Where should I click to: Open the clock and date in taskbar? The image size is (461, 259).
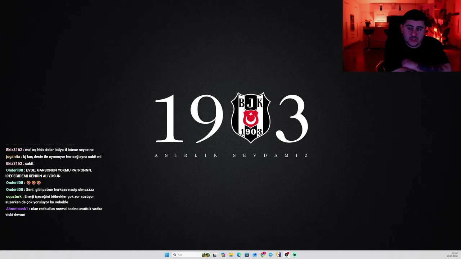[x=452, y=255]
